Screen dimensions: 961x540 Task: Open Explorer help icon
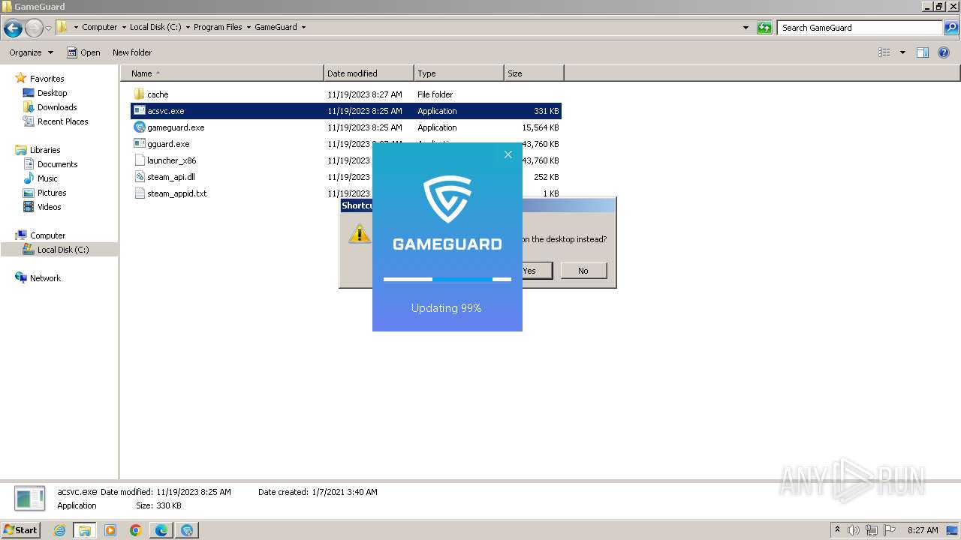944,52
